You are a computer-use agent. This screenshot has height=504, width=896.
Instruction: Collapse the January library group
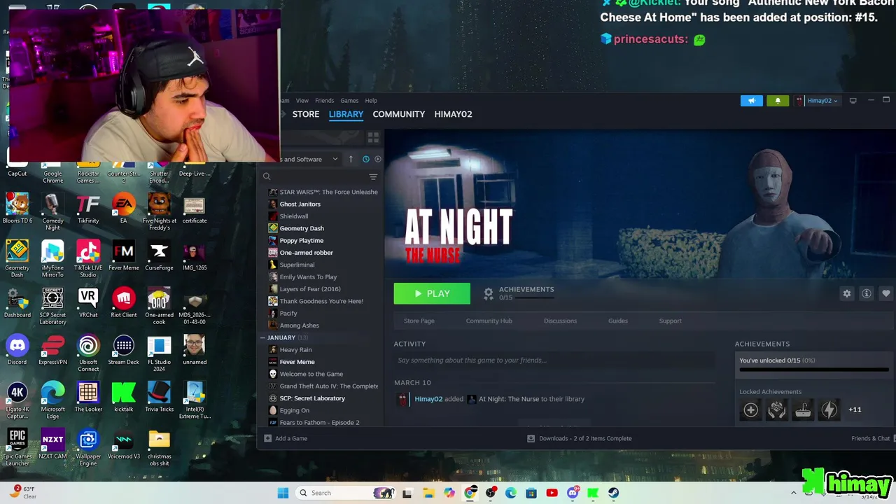pyautogui.click(x=263, y=337)
